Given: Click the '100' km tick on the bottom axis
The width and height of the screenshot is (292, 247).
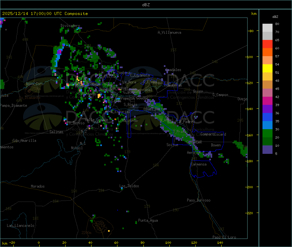Looking at the screenshot, I should point(168,242).
